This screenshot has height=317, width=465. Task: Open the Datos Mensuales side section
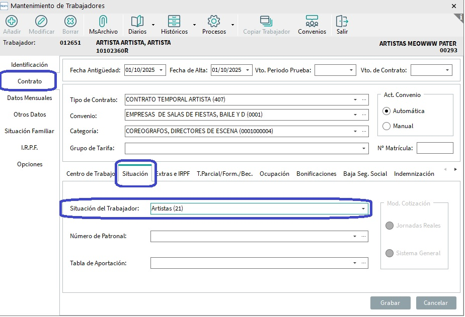29,98
